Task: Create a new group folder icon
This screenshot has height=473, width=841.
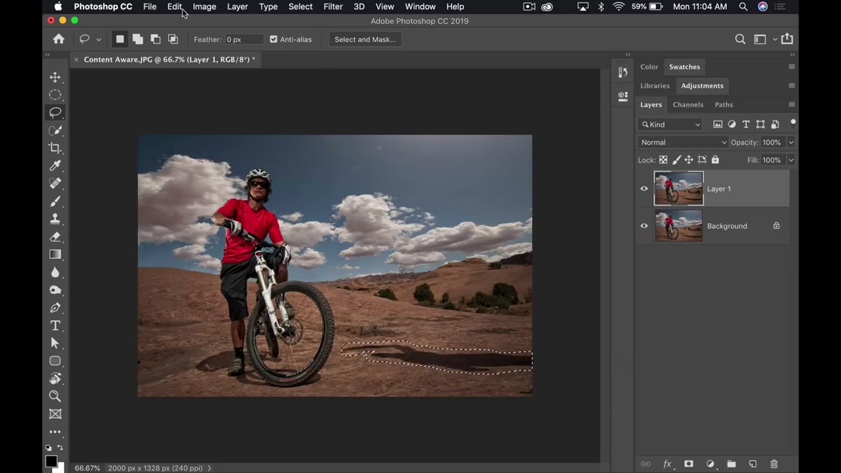Action: [x=731, y=464]
